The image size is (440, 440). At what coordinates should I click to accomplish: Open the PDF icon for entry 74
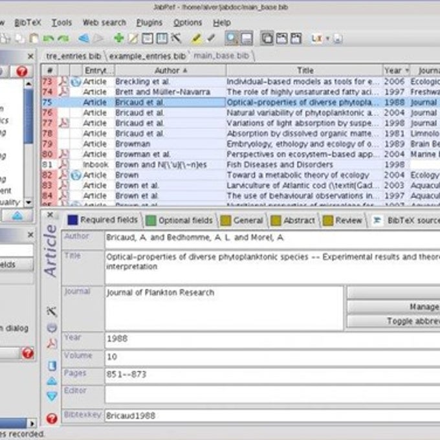click(63, 92)
